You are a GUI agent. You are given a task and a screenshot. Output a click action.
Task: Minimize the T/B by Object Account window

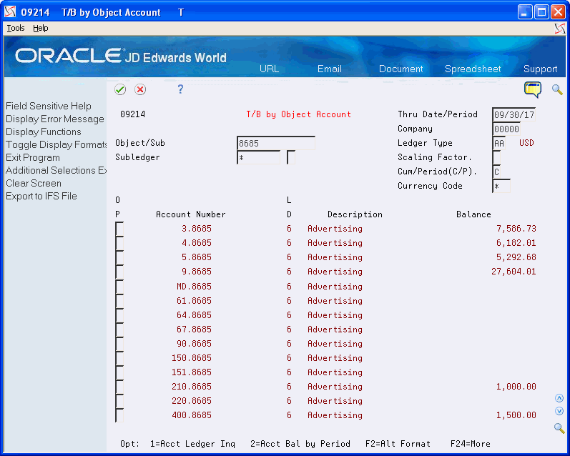click(525, 12)
